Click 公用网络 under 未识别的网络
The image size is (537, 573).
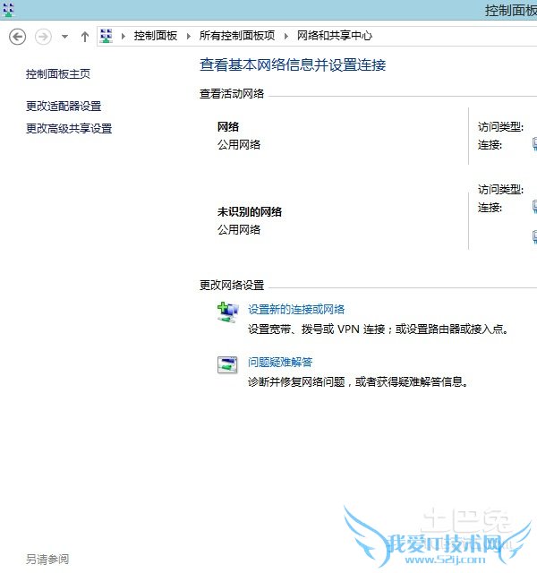coord(239,230)
